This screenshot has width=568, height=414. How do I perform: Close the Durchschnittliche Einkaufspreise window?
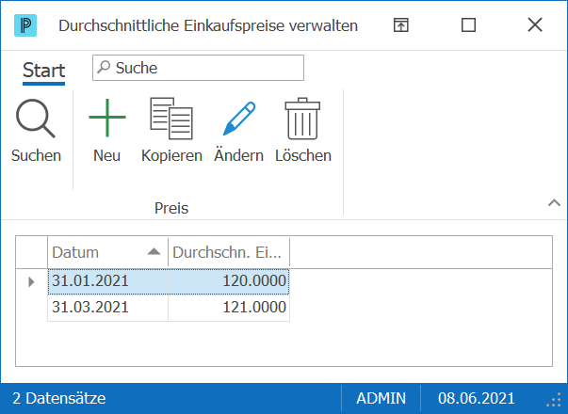pos(535,25)
